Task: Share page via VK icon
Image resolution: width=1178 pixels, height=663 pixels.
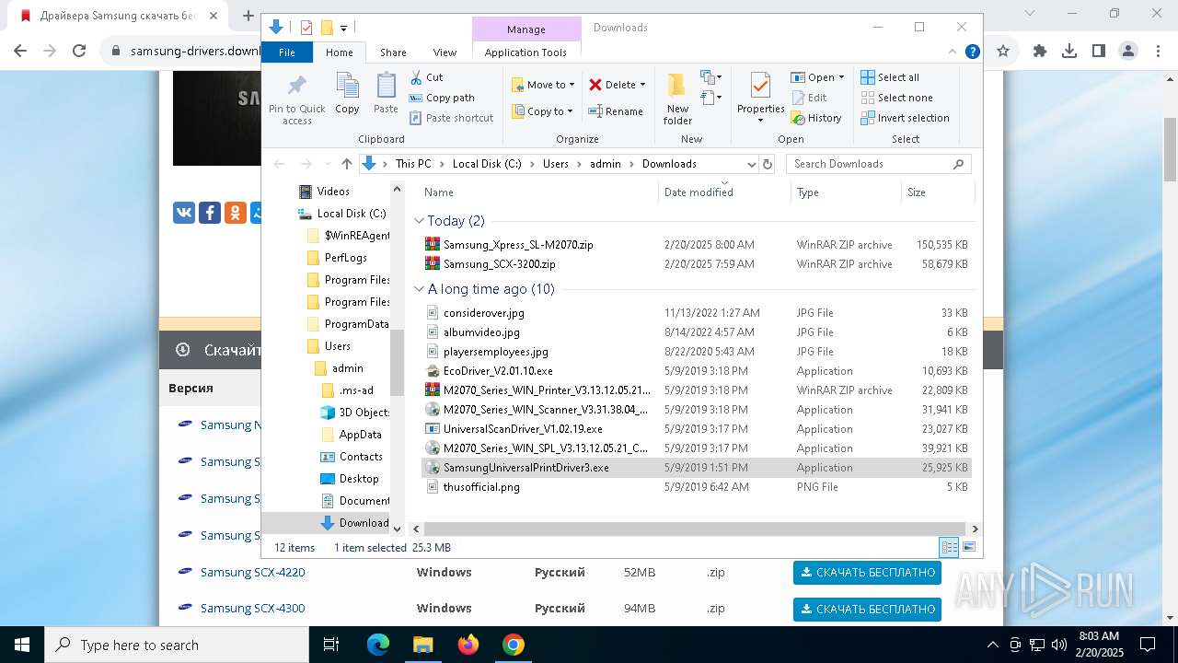Action: (184, 213)
